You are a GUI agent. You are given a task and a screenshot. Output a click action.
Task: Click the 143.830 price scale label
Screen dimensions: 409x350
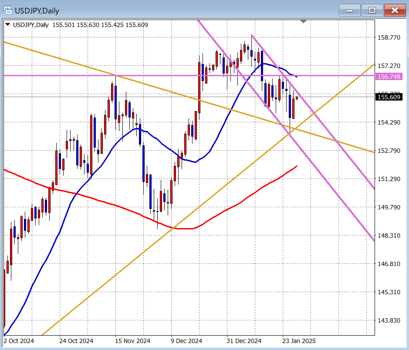[388, 320]
